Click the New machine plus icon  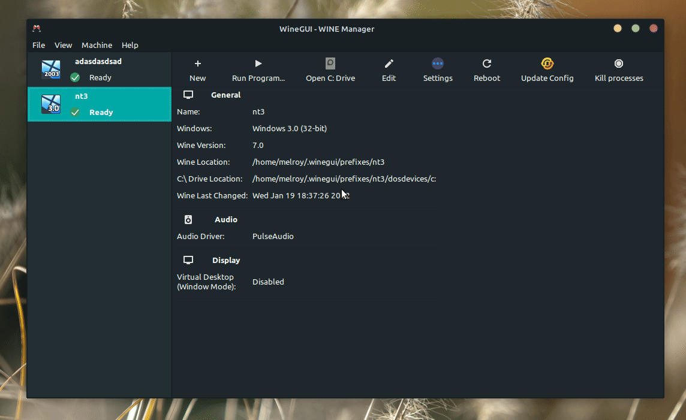pyautogui.click(x=198, y=64)
